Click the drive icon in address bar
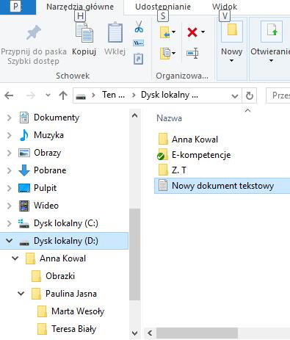Screen dimensions: 290x340 click(x=81, y=97)
